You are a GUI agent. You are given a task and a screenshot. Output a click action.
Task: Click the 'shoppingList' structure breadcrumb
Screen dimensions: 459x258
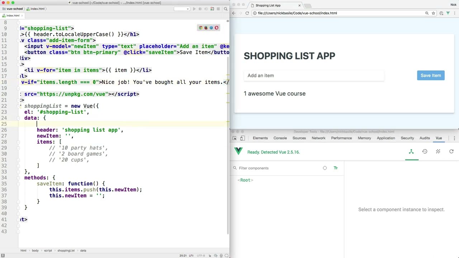(66, 250)
